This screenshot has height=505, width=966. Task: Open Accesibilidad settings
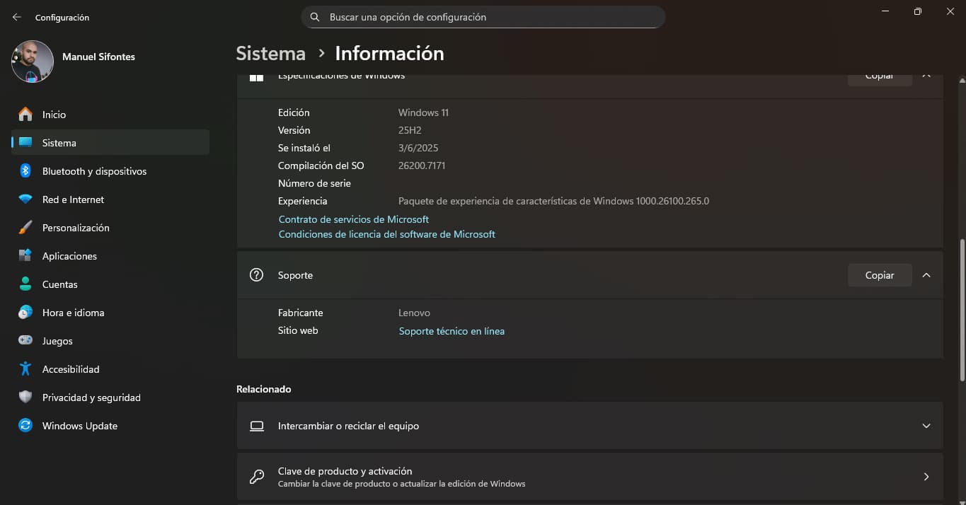click(x=70, y=369)
